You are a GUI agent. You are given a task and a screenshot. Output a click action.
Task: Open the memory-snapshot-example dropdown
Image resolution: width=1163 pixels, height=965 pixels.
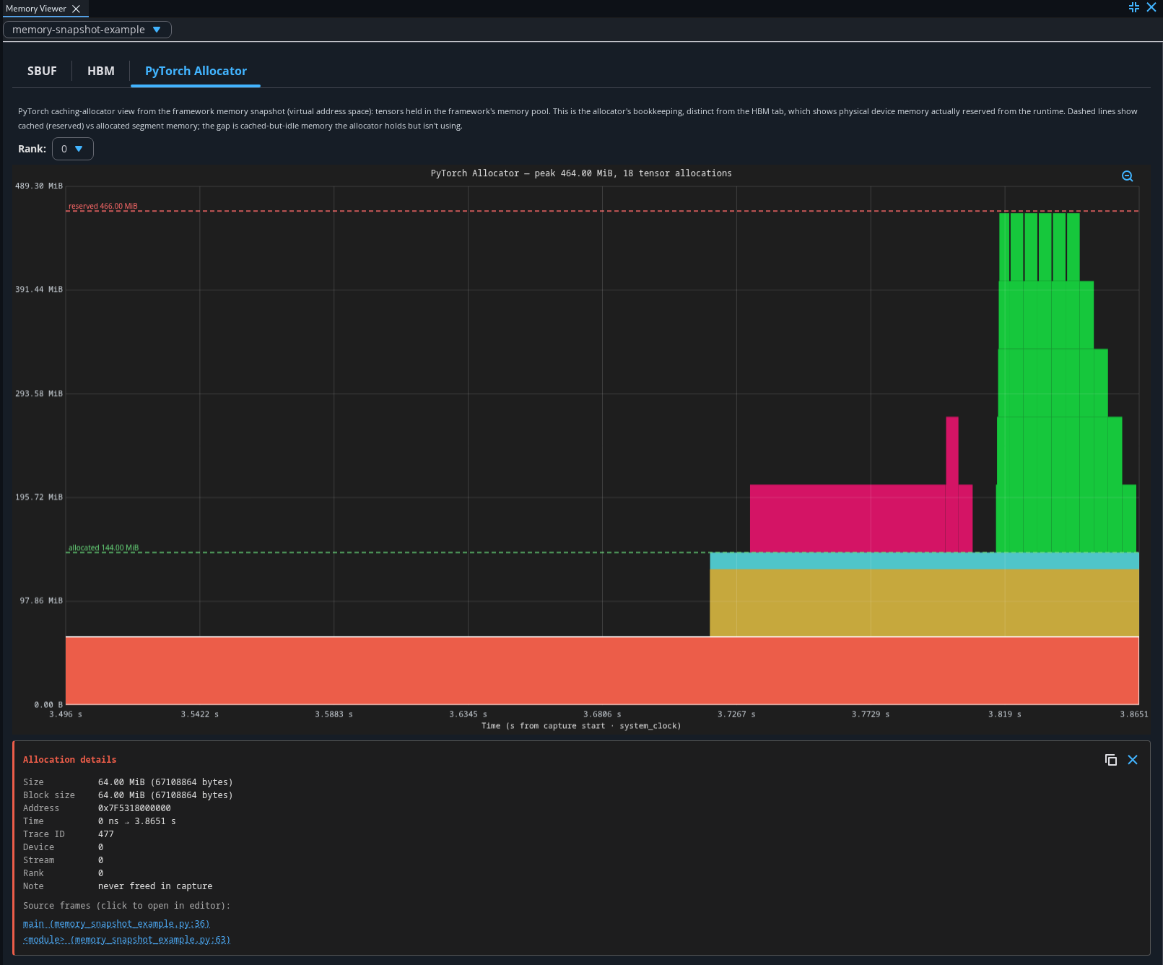pyautogui.click(x=87, y=30)
